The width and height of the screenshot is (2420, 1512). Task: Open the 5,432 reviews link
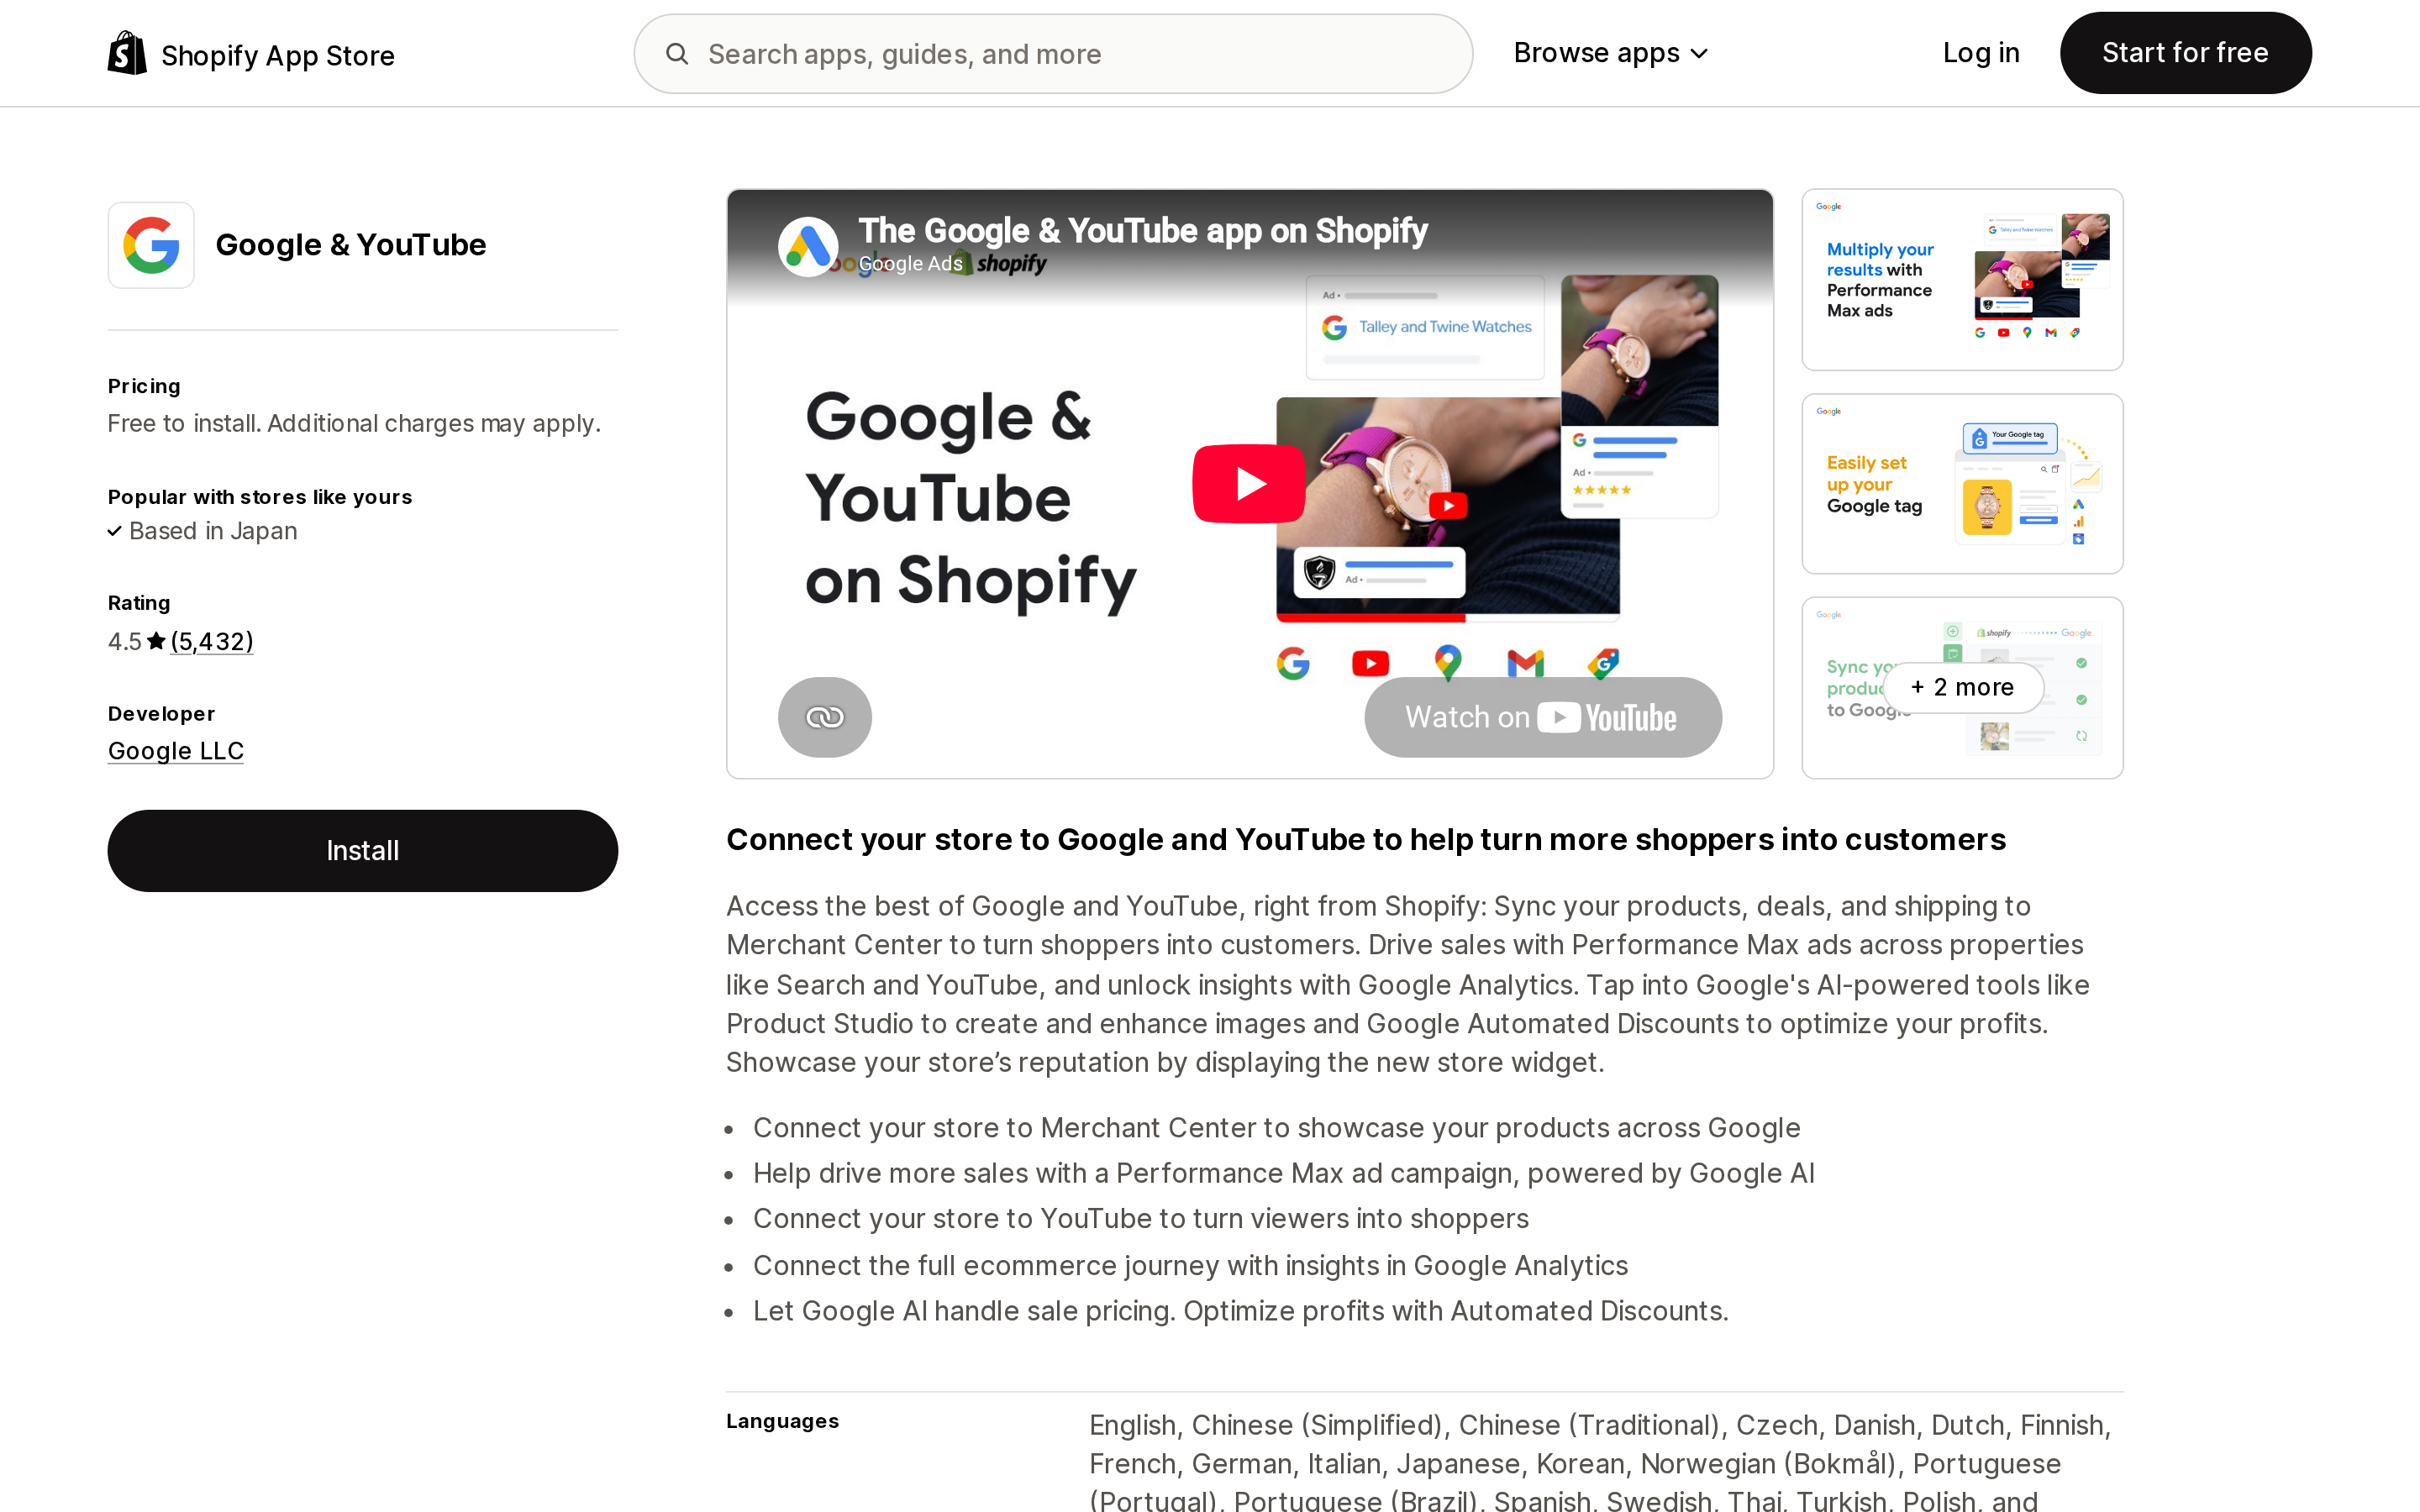tap(212, 641)
